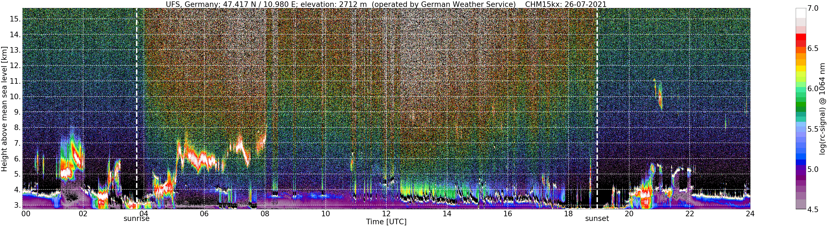The width and height of the screenshot is (828, 227).
Task: Click the 'sunset' label below the time axis
Action: pos(597,219)
